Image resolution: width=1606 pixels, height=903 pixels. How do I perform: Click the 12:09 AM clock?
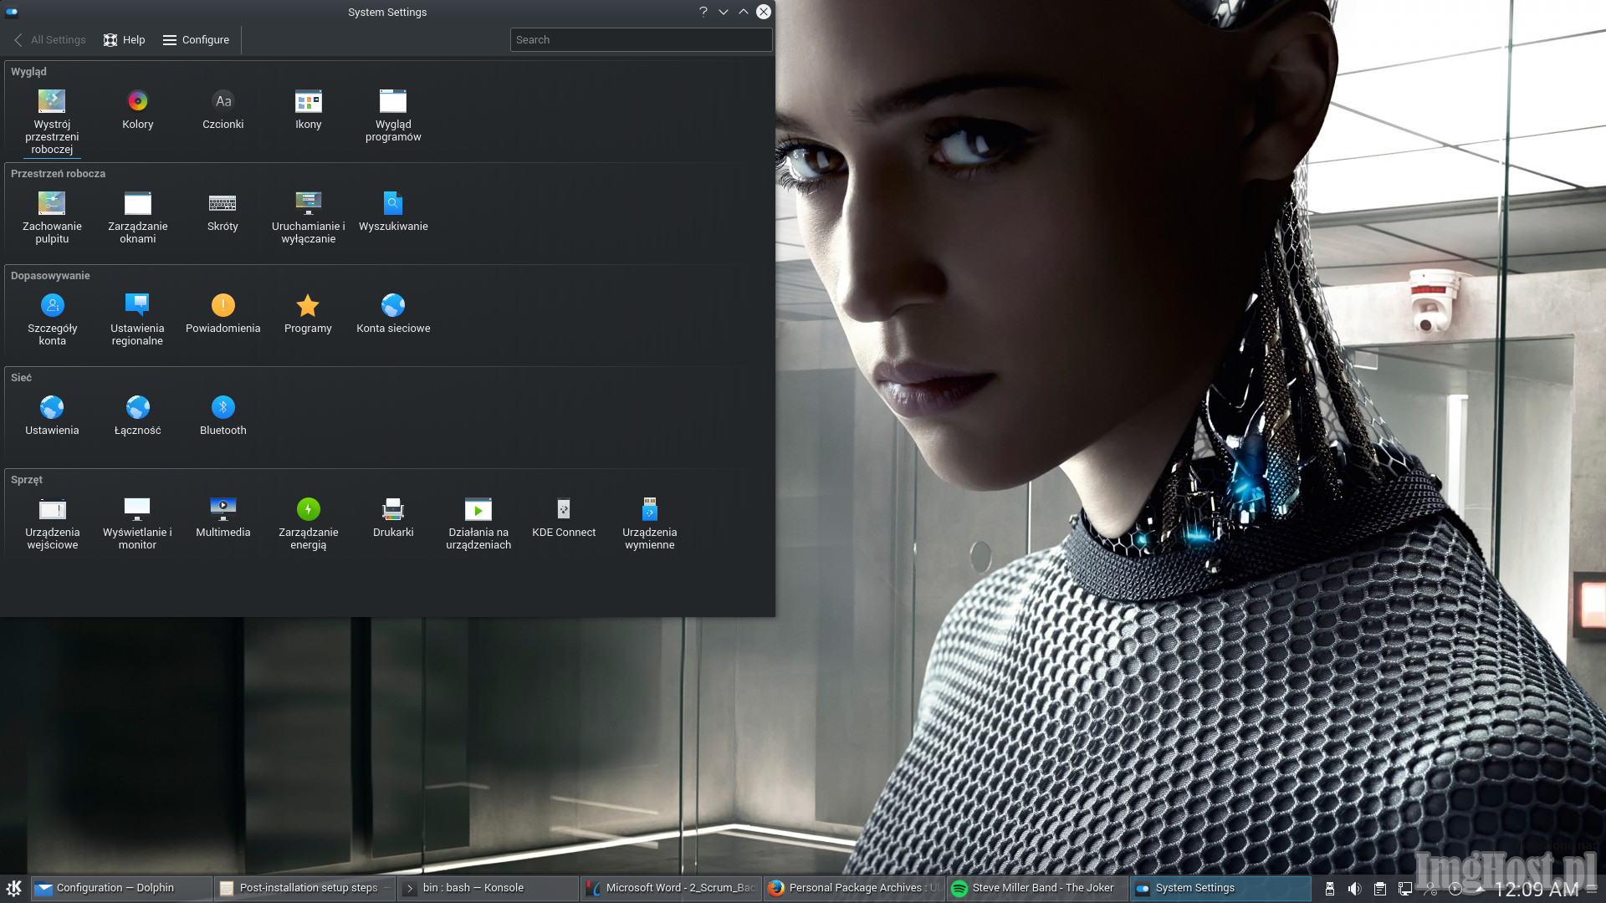(x=1536, y=890)
